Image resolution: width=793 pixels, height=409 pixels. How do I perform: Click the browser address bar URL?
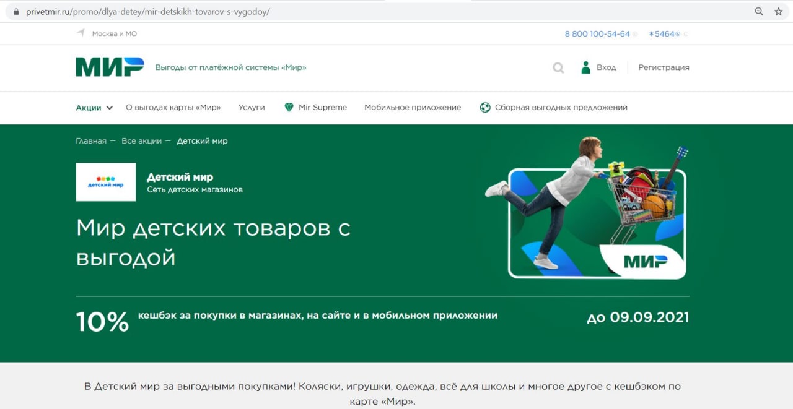click(x=147, y=12)
